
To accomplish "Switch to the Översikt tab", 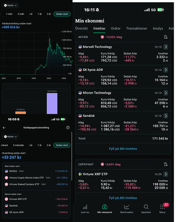I will pyautogui.click(x=81, y=28).
